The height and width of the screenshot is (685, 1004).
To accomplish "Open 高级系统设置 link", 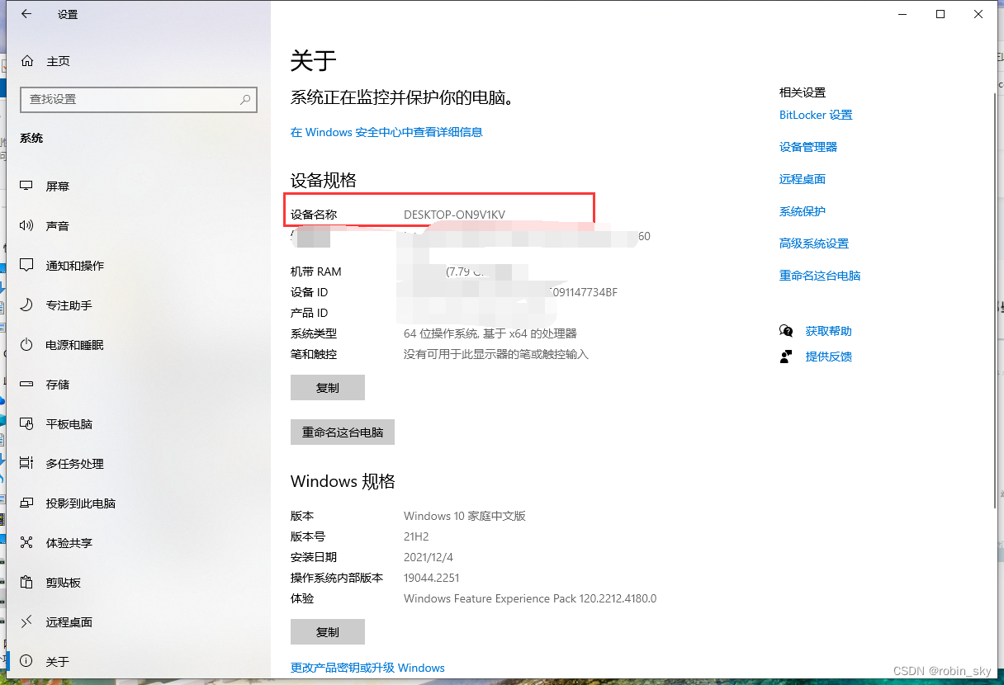I will click(814, 243).
